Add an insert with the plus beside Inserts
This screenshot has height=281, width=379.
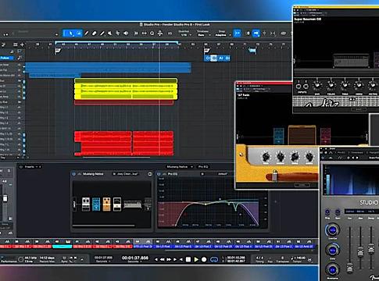pos(41,167)
